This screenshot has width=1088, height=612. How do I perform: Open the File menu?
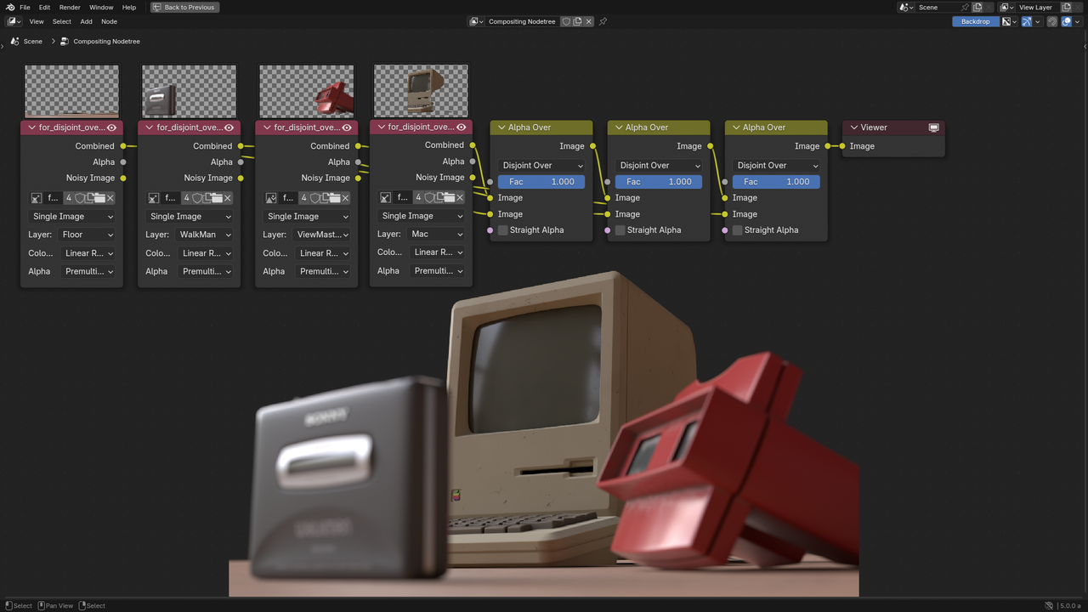25,7
